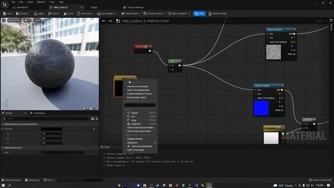Open the Asset menu
Image resolution: width=334 pixels, height=188 pixels.
(x=30, y=2)
